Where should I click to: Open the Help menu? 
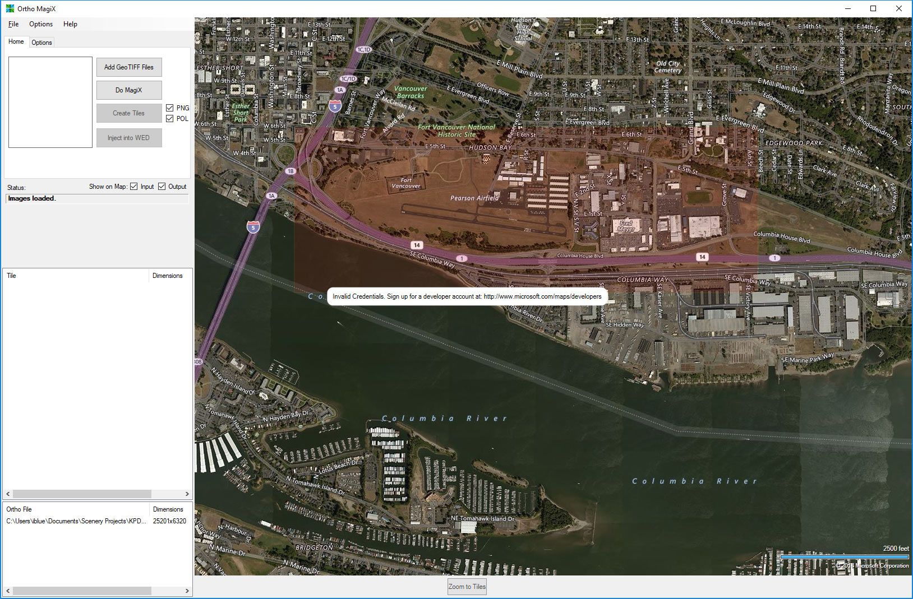point(70,24)
